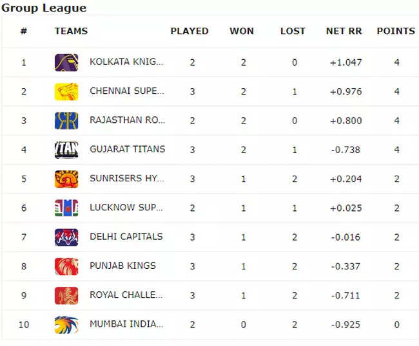Click the Delhi Capitals team logo

pos(66,237)
